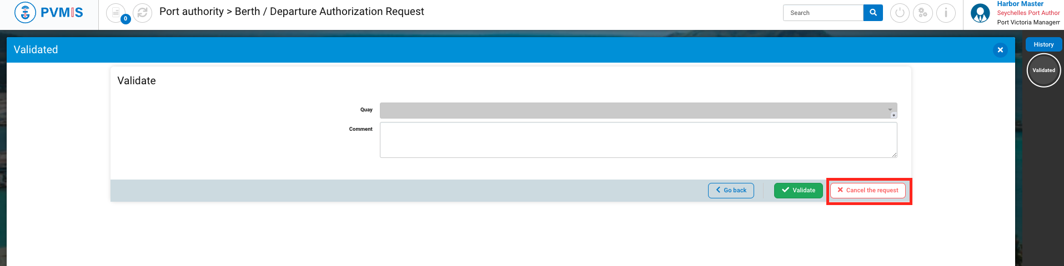
Task: Open the History tab
Action: tap(1043, 44)
